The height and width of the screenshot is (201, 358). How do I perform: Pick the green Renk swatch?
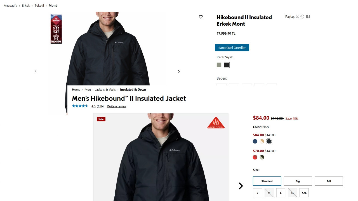[219, 65]
